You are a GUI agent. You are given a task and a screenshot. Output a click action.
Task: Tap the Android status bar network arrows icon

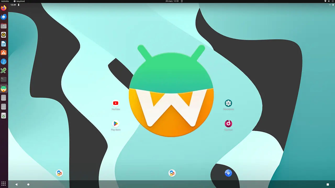(x=330, y=5)
